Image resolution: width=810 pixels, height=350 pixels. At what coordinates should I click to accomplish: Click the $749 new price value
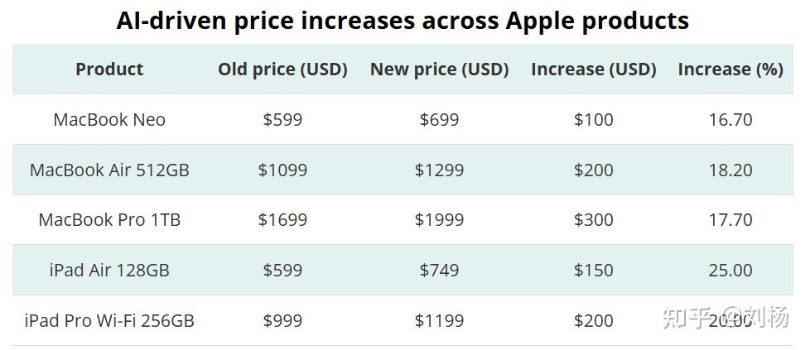point(440,270)
